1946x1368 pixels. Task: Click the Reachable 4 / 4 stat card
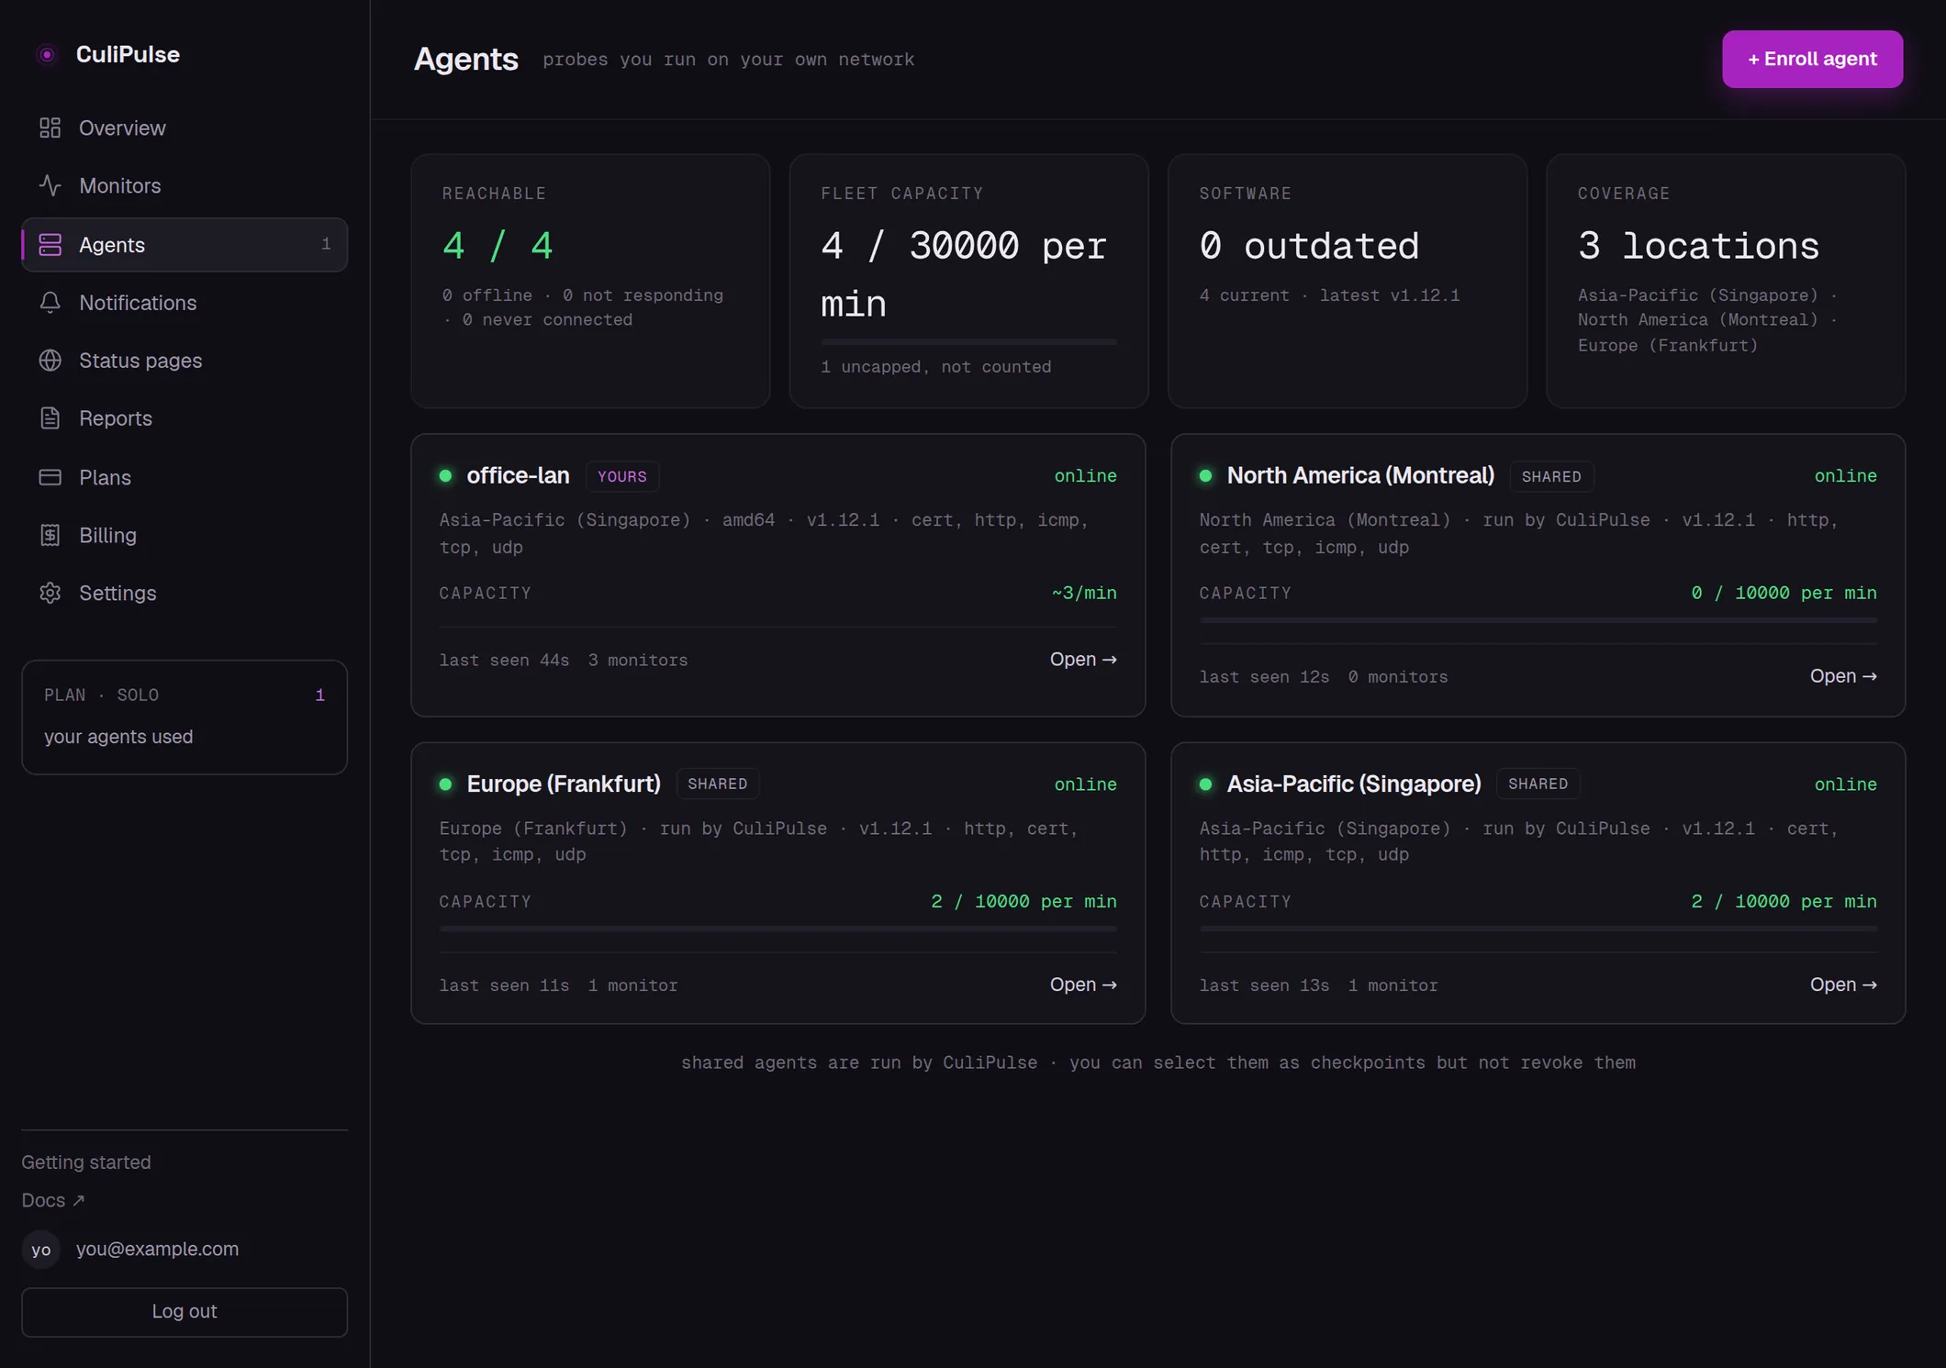[590, 281]
